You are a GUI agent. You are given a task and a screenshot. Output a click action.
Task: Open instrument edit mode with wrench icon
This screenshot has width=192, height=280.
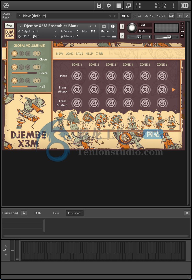(9, 26)
